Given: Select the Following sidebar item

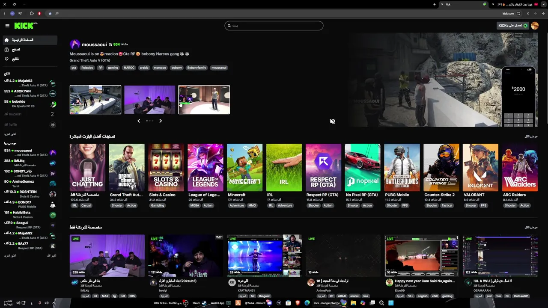Looking at the screenshot, I should pos(29,59).
